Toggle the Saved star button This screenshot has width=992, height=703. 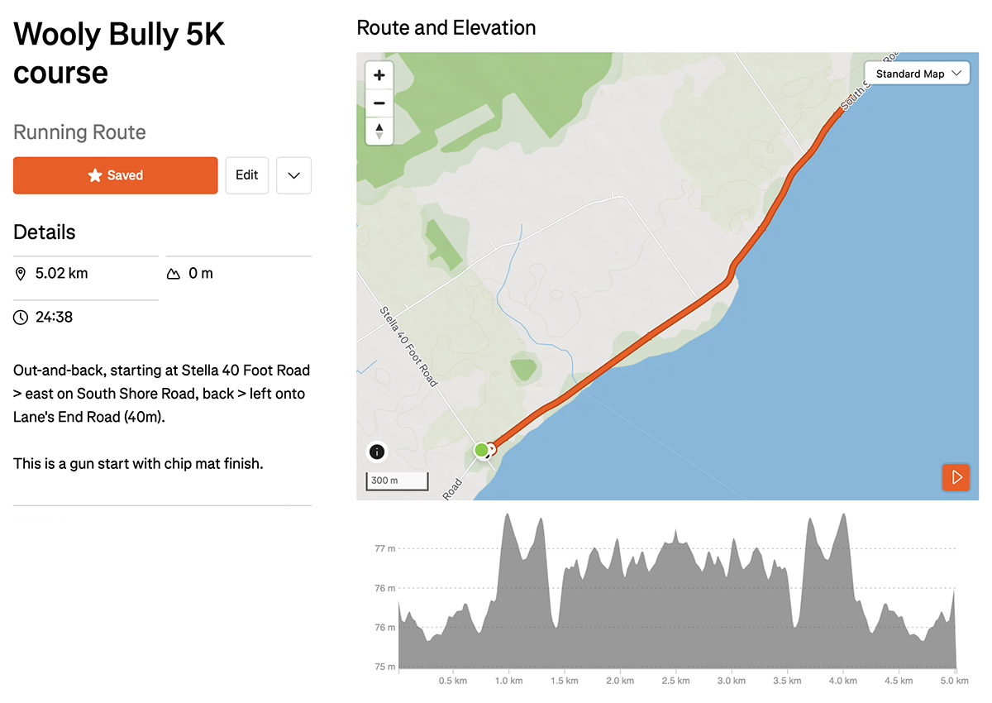tap(116, 175)
